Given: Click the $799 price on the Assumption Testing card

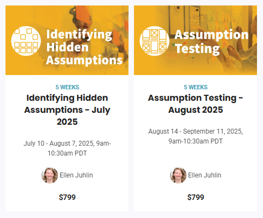Looking at the screenshot, I should (x=196, y=197).
